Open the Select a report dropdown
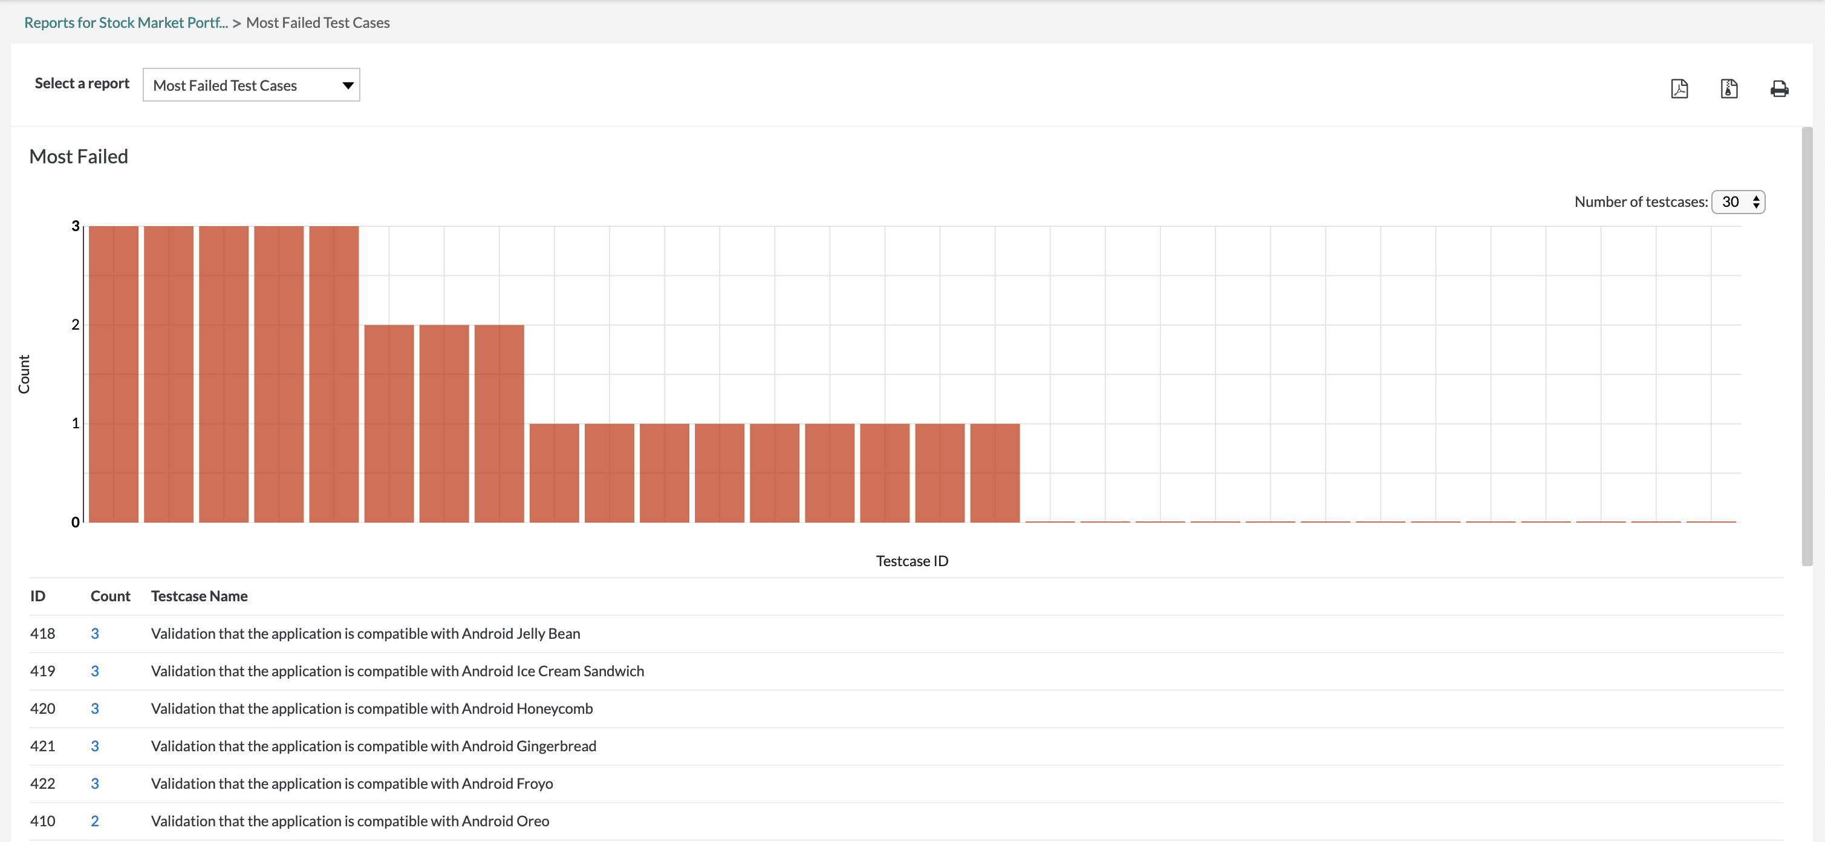 pos(252,85)
